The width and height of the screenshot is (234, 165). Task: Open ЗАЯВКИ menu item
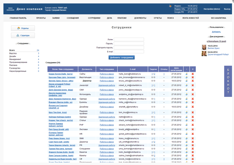(56, 18)
